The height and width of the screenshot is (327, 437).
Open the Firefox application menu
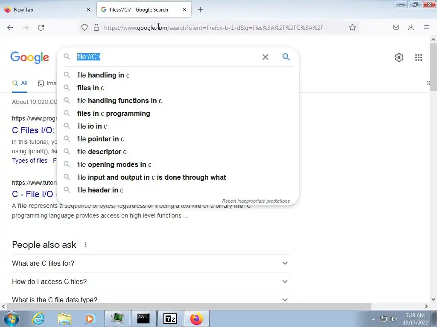(426, 27)
